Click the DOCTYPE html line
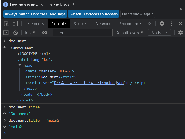 [34, 54]
